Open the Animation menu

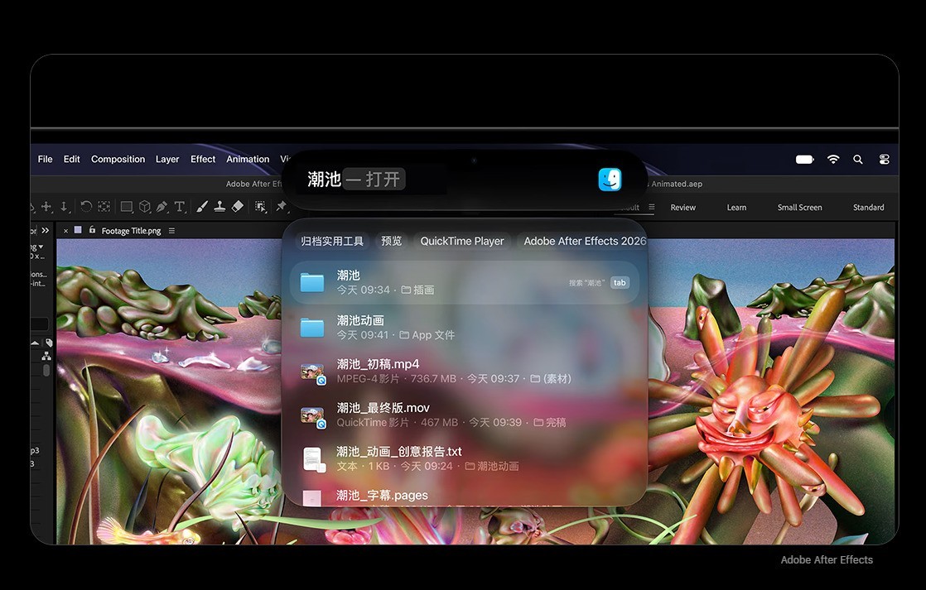(x=248, y=160)
